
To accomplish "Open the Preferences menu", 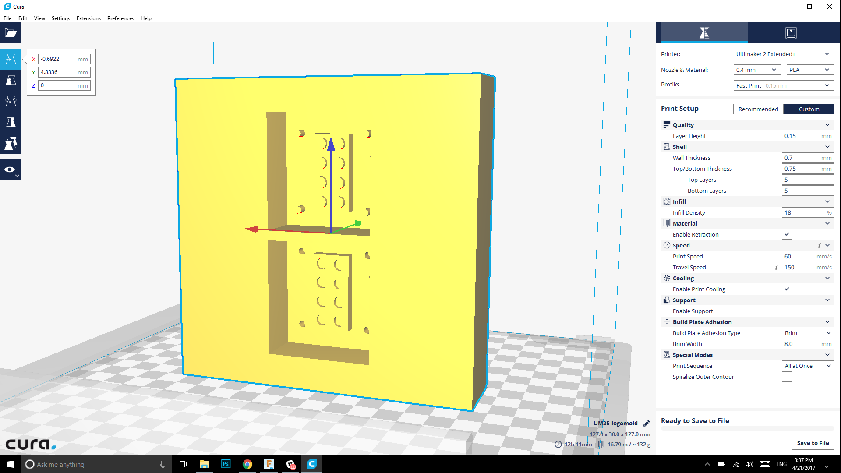I will [120, 18].
